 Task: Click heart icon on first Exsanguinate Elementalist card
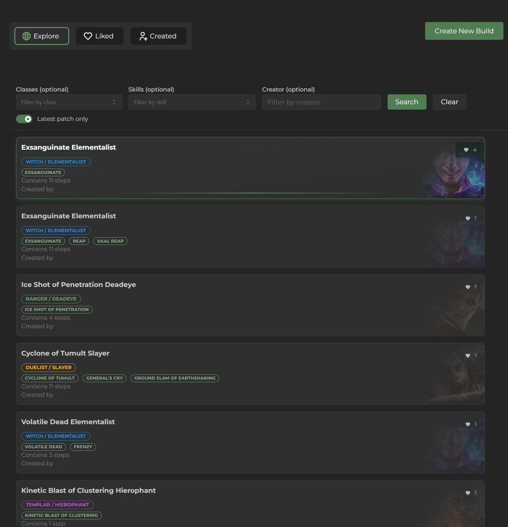(466, 150)
